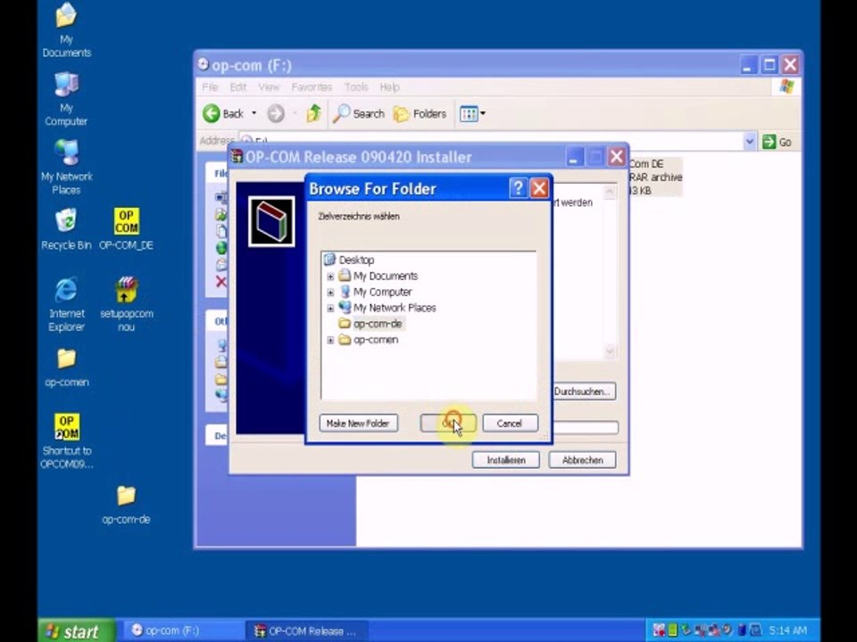Select Desktop in the folder tree
Viewport: 857px width, 642px height.
(x=356, y=259)
